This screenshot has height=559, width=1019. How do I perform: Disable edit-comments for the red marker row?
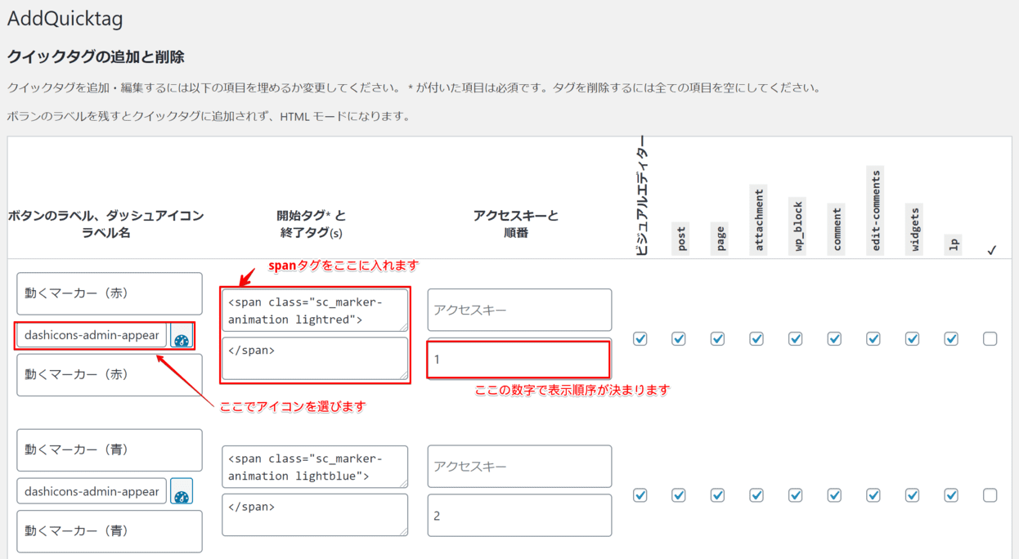click(873, 338)
